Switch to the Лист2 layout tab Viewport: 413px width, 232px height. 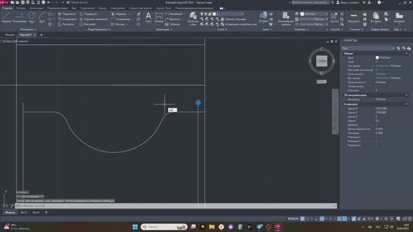coord(36,213)
